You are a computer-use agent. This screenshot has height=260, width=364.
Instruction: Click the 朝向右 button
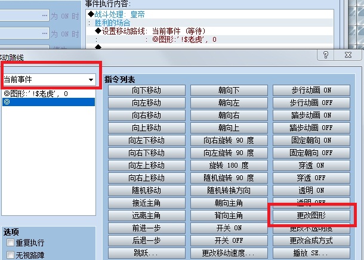coord(229,115)
